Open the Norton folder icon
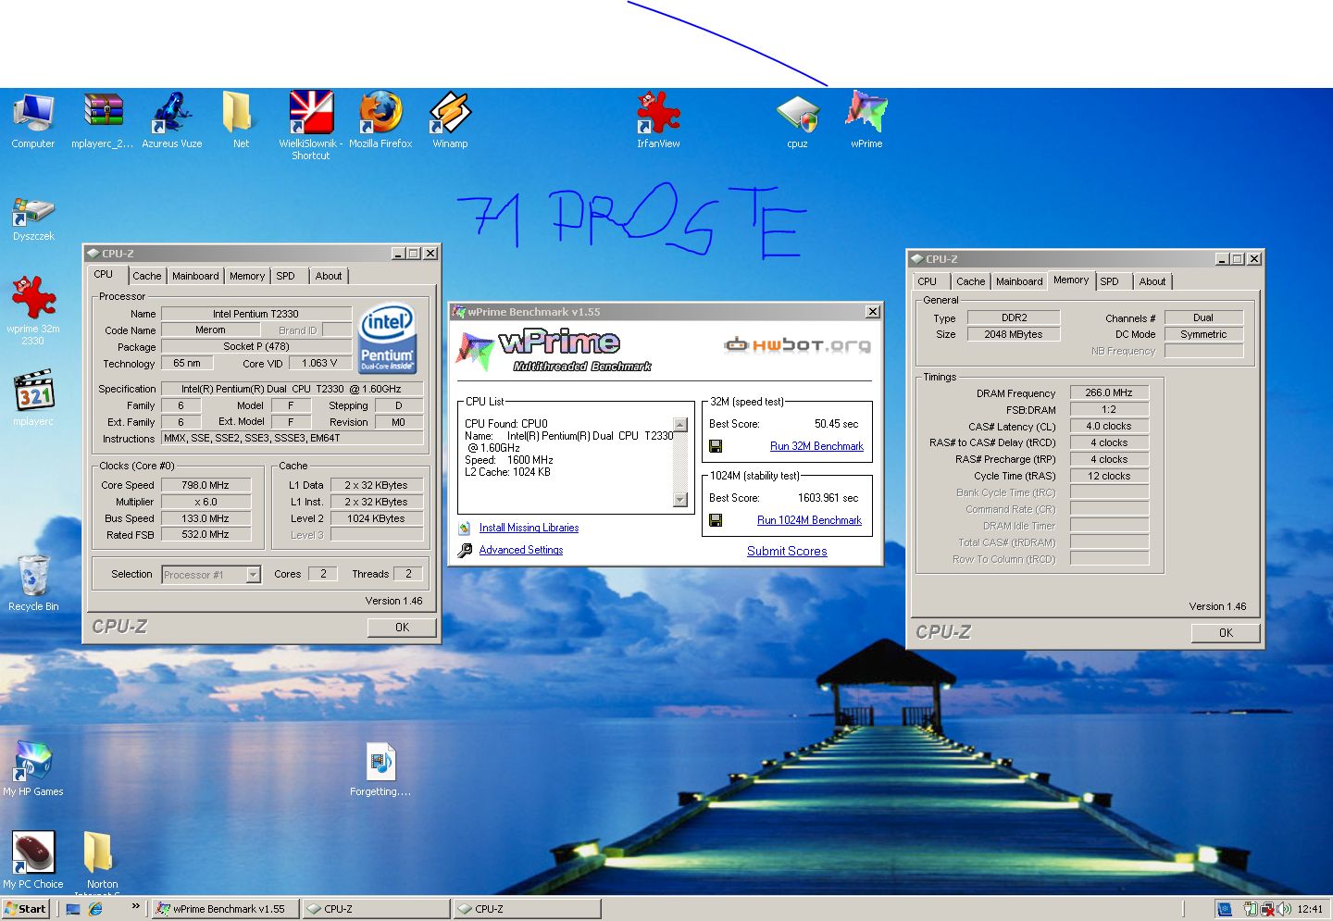This screenshot has height=921, width=1333. coord(97,853)
